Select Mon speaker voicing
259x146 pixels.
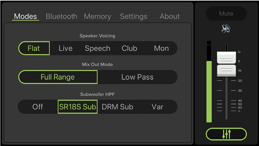[161, 48]
